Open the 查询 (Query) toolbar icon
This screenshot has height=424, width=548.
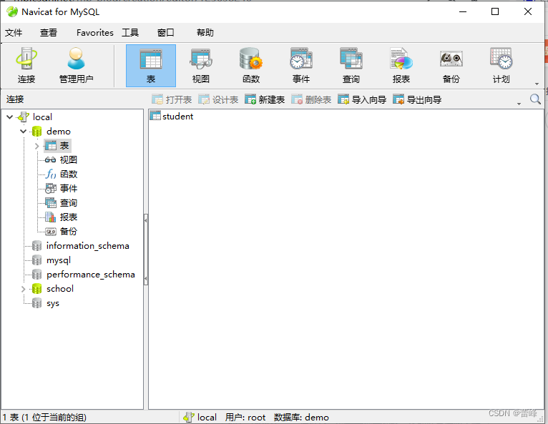point(351,66)
